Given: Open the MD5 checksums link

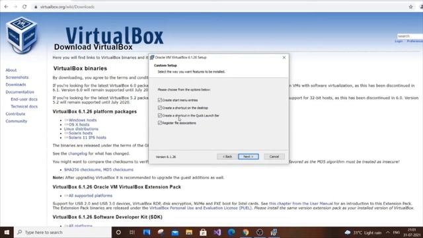Looking at the screenshot, I should (x=118, y=169).
